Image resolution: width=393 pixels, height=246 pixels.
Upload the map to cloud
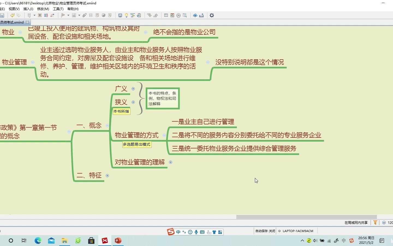coord(195,15)
